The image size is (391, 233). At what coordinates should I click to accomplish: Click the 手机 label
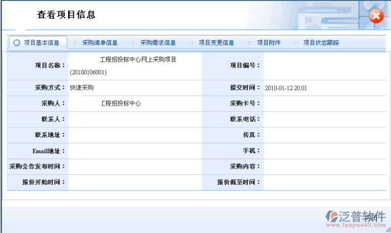click(251, 151)
